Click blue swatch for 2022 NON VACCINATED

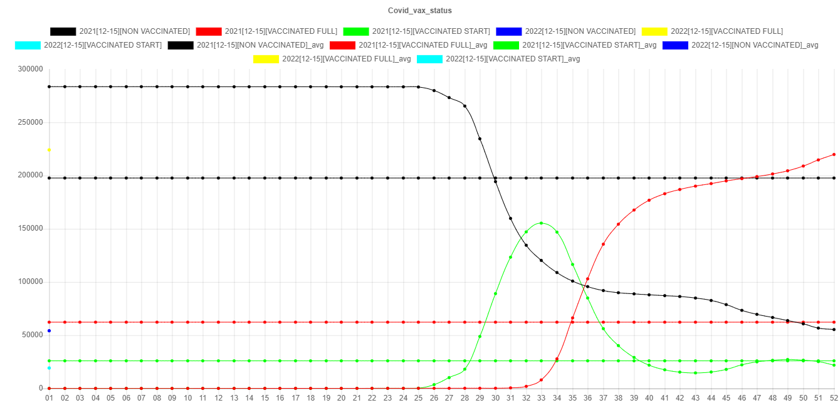click(509, 31)
